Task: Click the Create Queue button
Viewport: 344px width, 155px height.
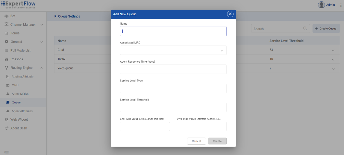Action: (x=326, y=29)
